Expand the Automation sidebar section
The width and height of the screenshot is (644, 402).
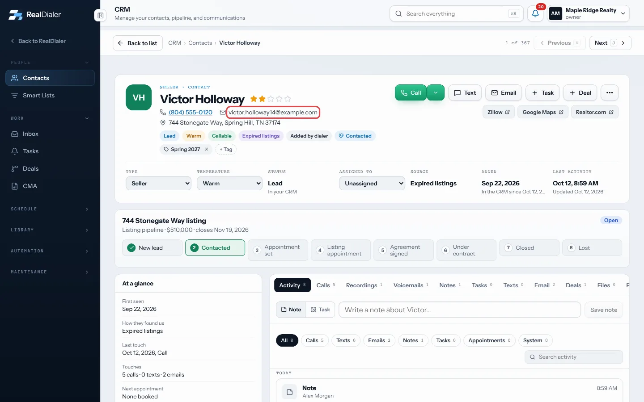point(50,251)
